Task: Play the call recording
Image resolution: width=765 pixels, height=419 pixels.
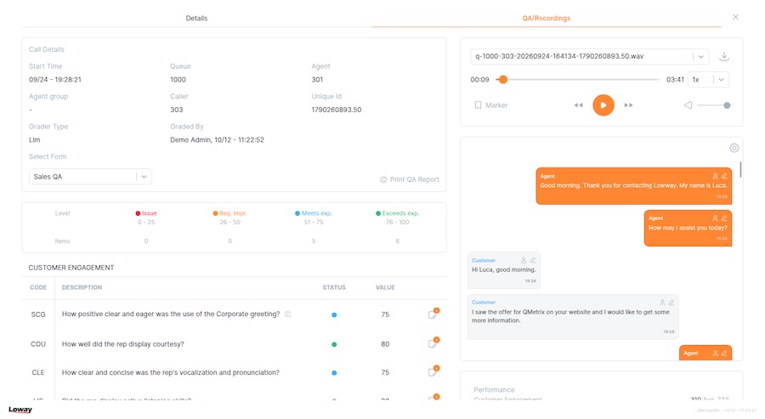Action: click(603, 105)
